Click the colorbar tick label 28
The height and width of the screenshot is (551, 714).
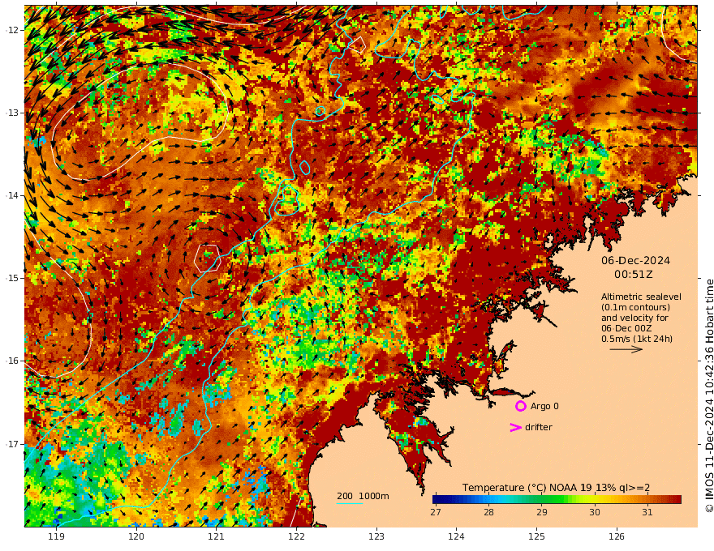coord(488,512)
